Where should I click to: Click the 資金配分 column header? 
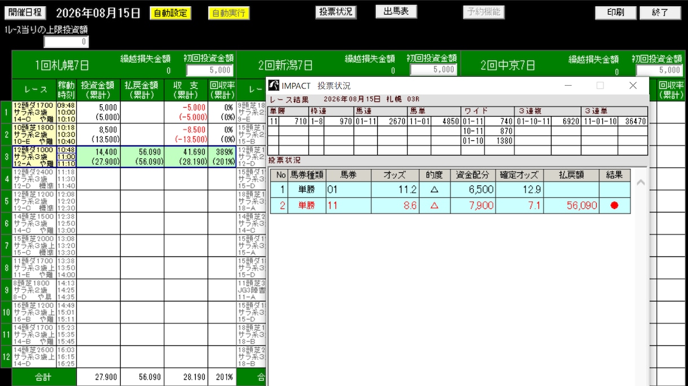[474, 175]
